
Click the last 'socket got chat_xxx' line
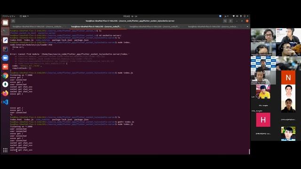[21, 150]
